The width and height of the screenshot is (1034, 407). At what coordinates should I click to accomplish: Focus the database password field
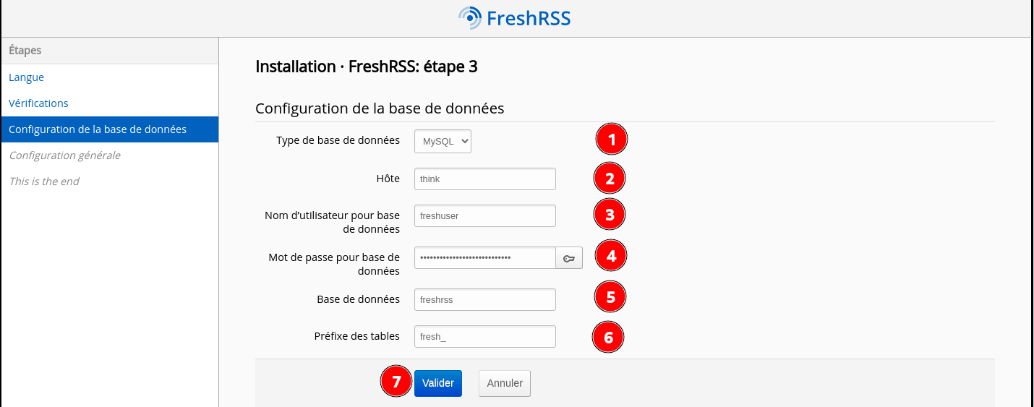coord(484,258)
